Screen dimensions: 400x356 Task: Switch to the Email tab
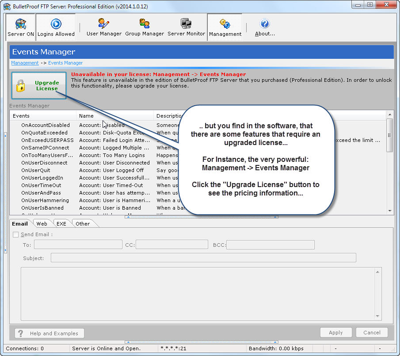tap(20, 224)
